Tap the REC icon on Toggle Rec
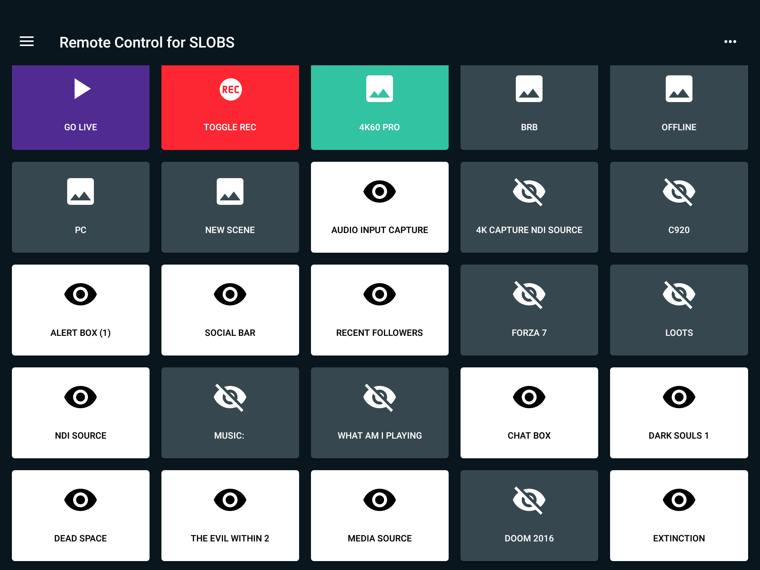 tap(230, 89)
